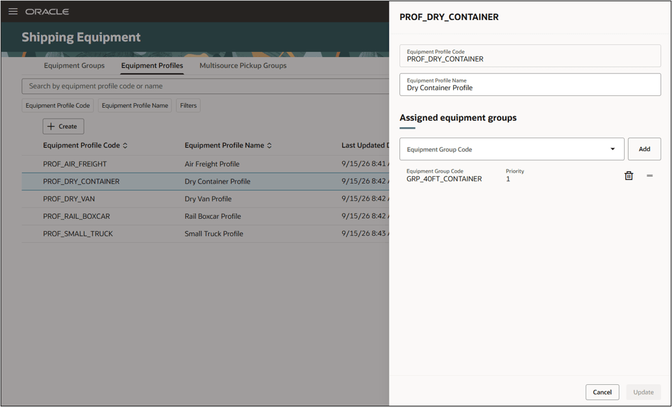Sort by Equipment Profile Name column
672x407 pixels.
(269, 145)
